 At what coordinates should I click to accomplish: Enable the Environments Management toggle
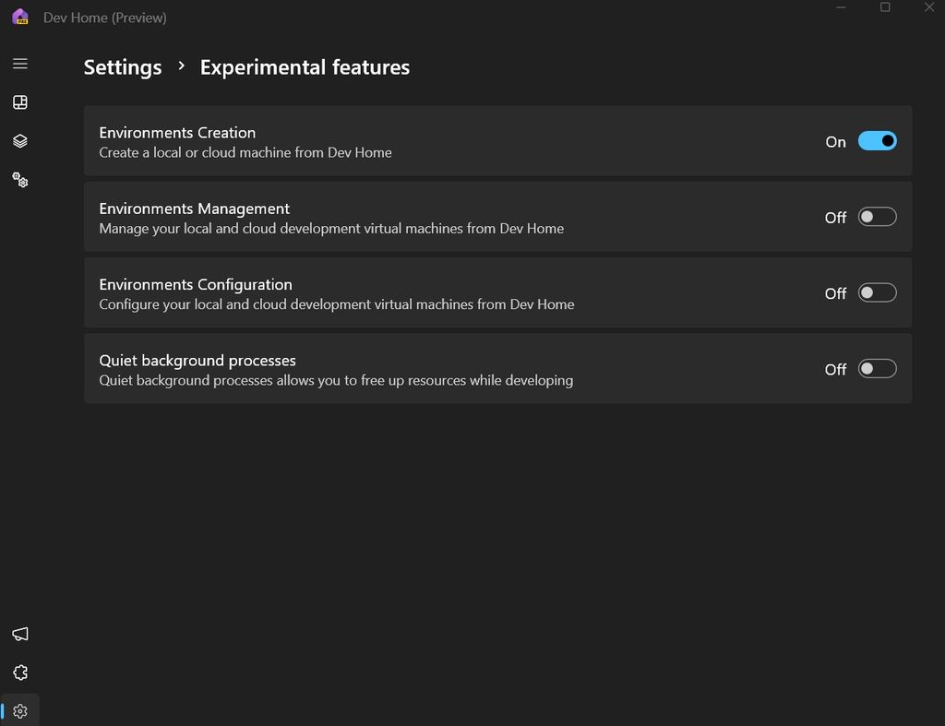877,217
